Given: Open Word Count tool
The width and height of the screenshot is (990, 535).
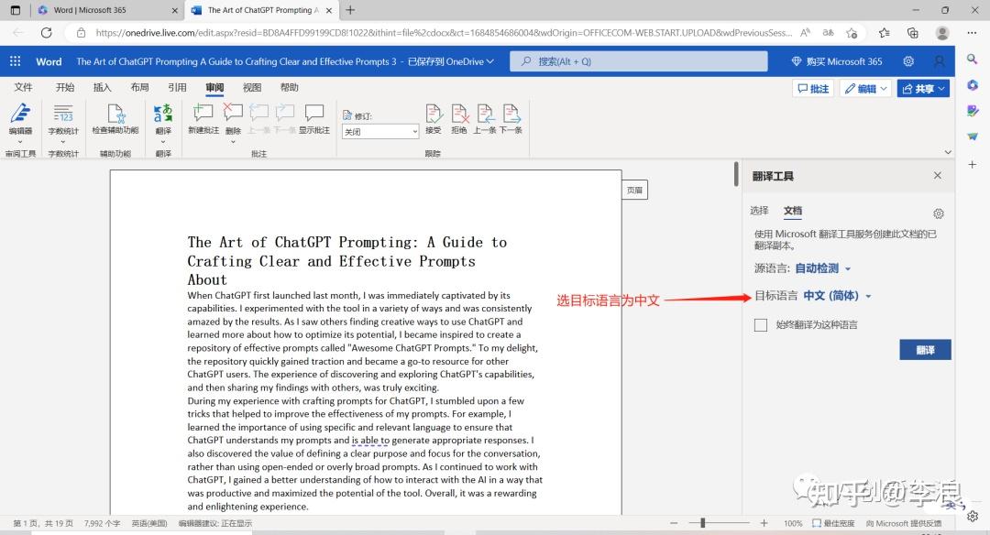Looking at the screenshot, I should pyautogui.click(x=63, y=119).
